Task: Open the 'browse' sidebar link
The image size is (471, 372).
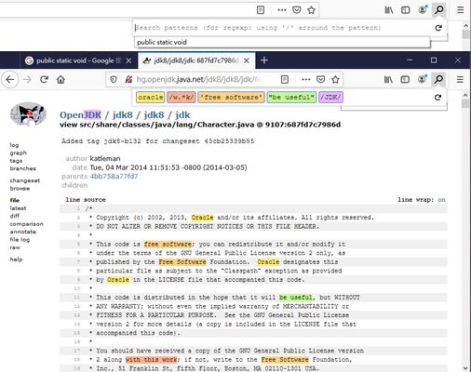Action: pos(20,188)
